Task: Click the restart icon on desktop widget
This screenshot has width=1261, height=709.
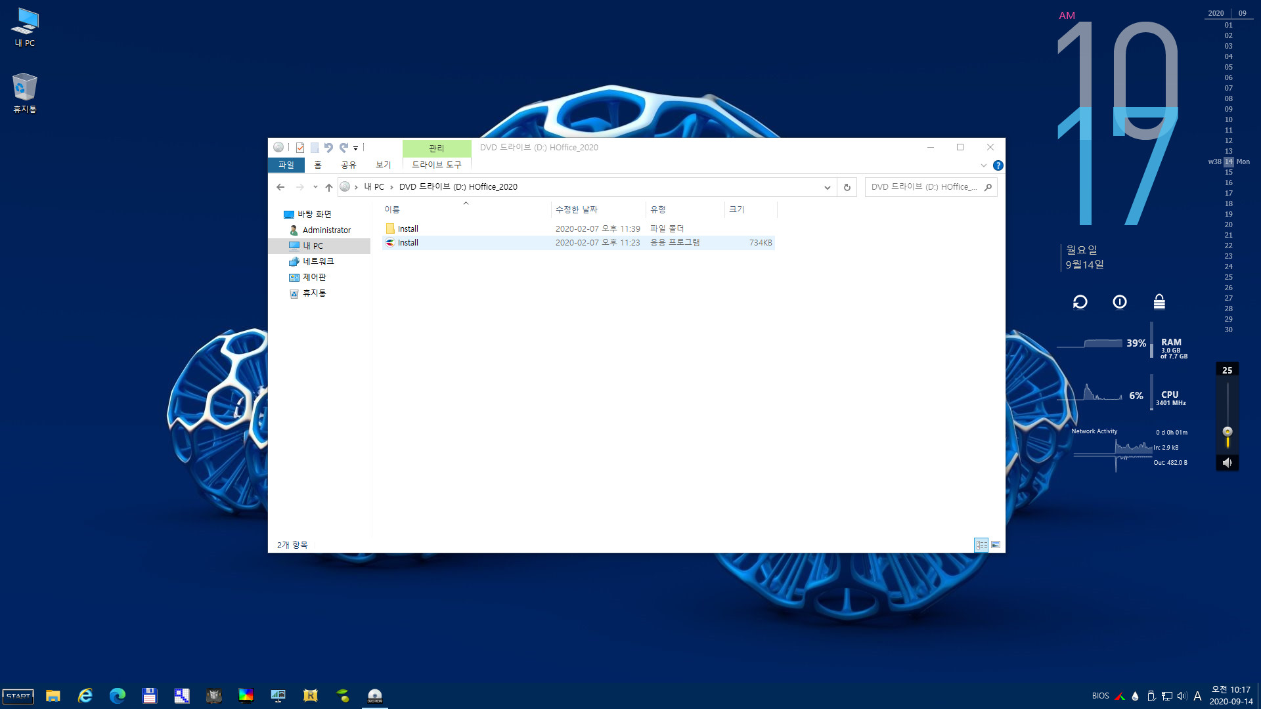Action: pyautogui.click(x=1080, y=302)
